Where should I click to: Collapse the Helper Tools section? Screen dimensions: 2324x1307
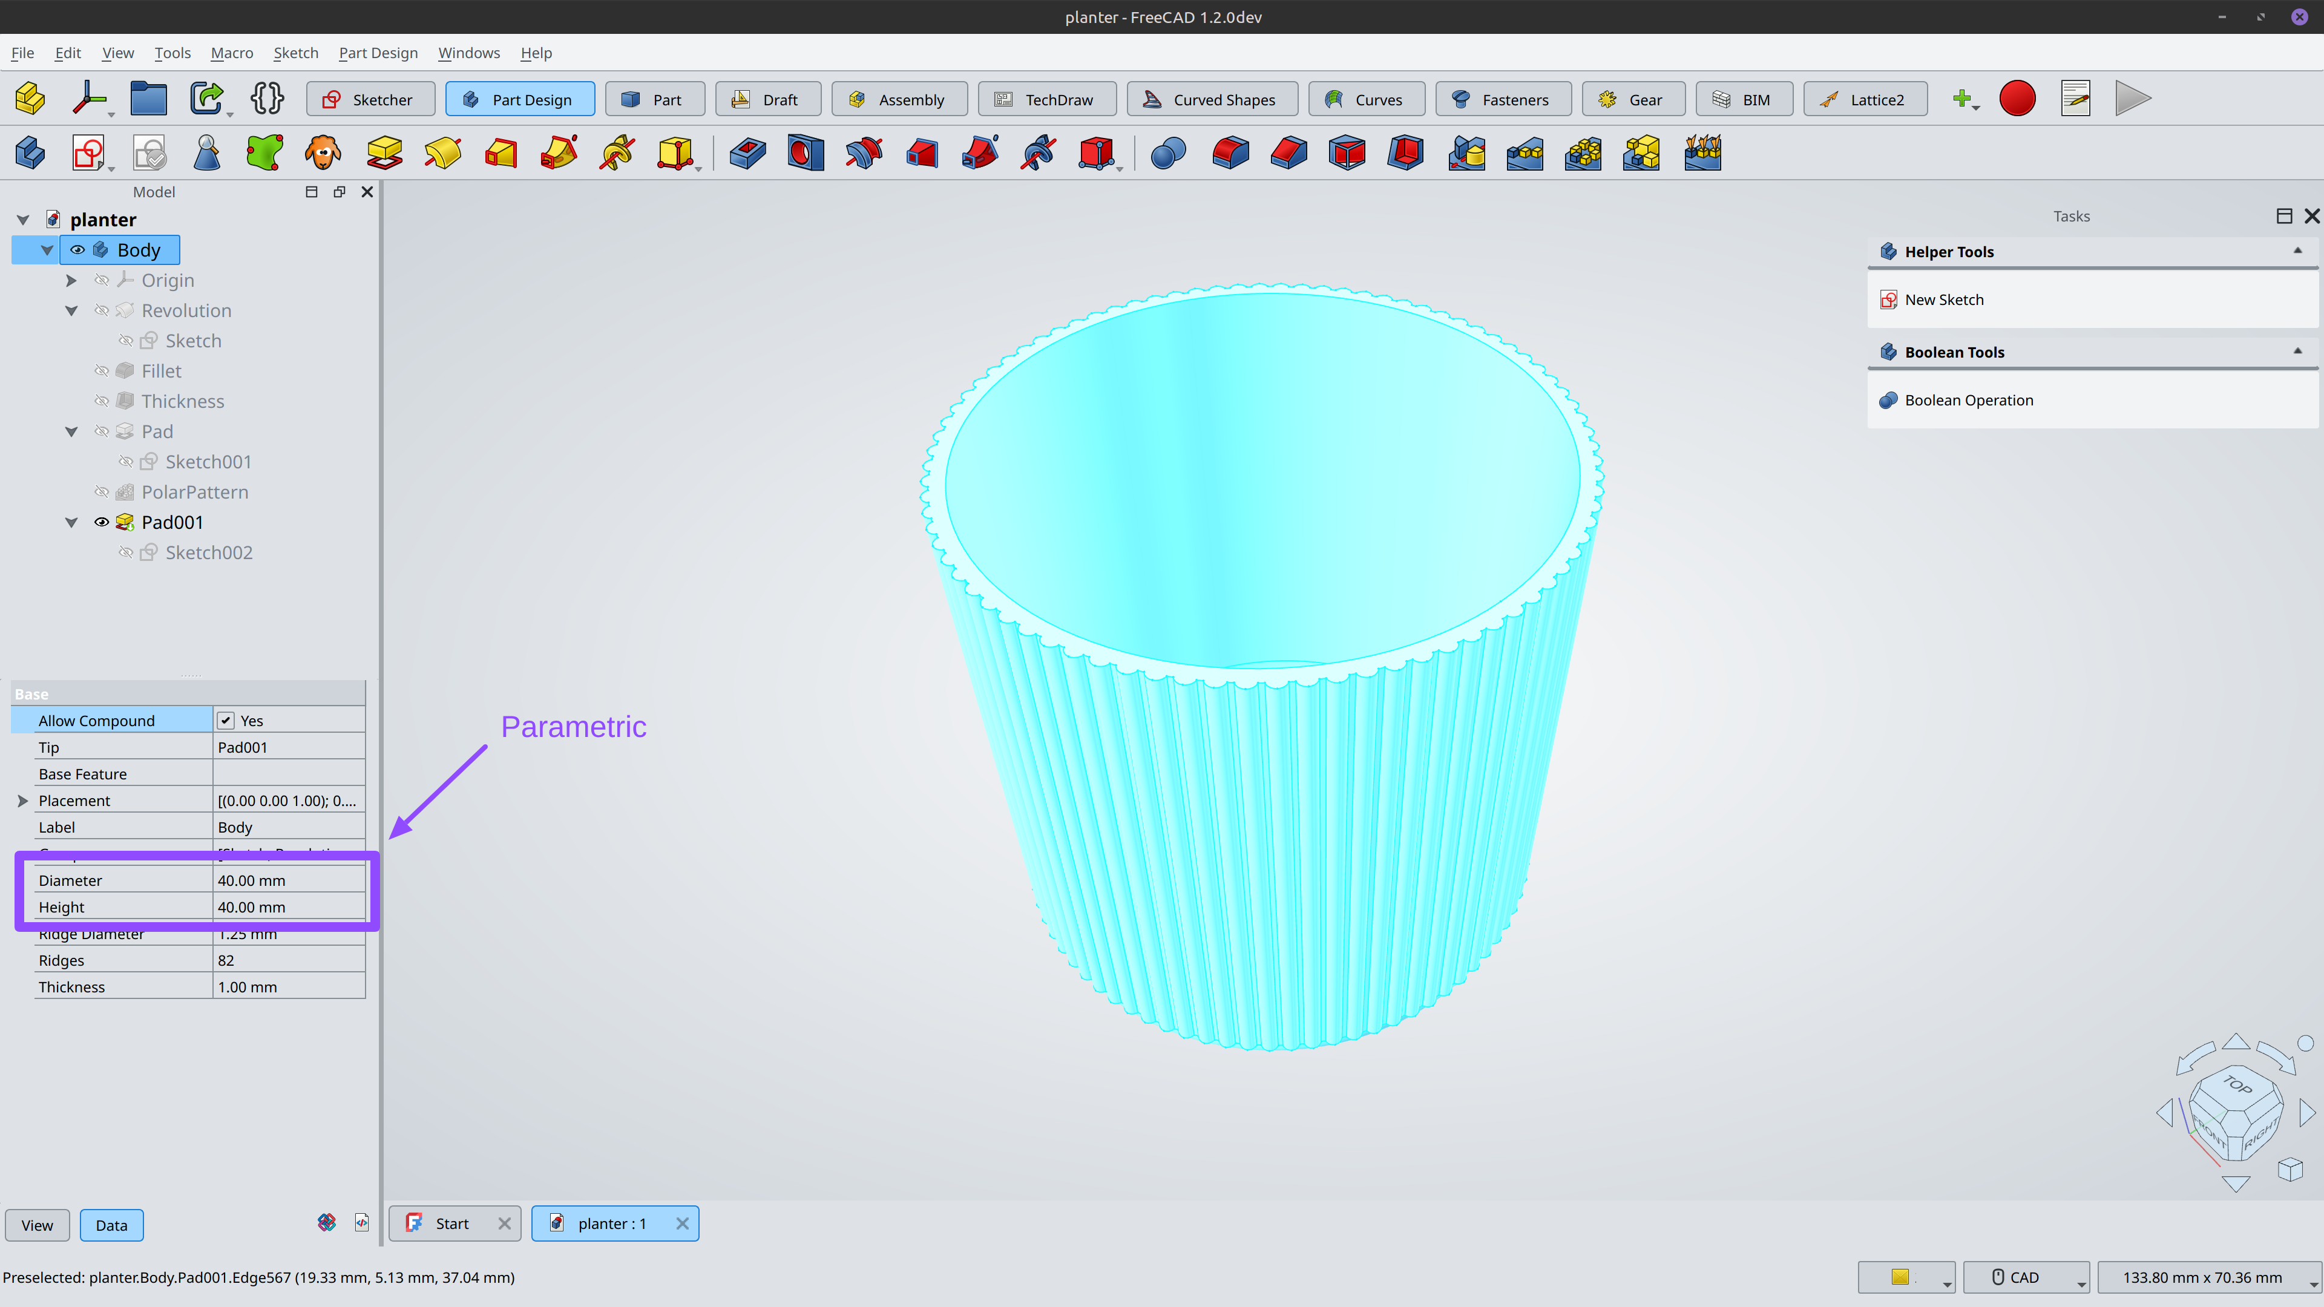2297,251
